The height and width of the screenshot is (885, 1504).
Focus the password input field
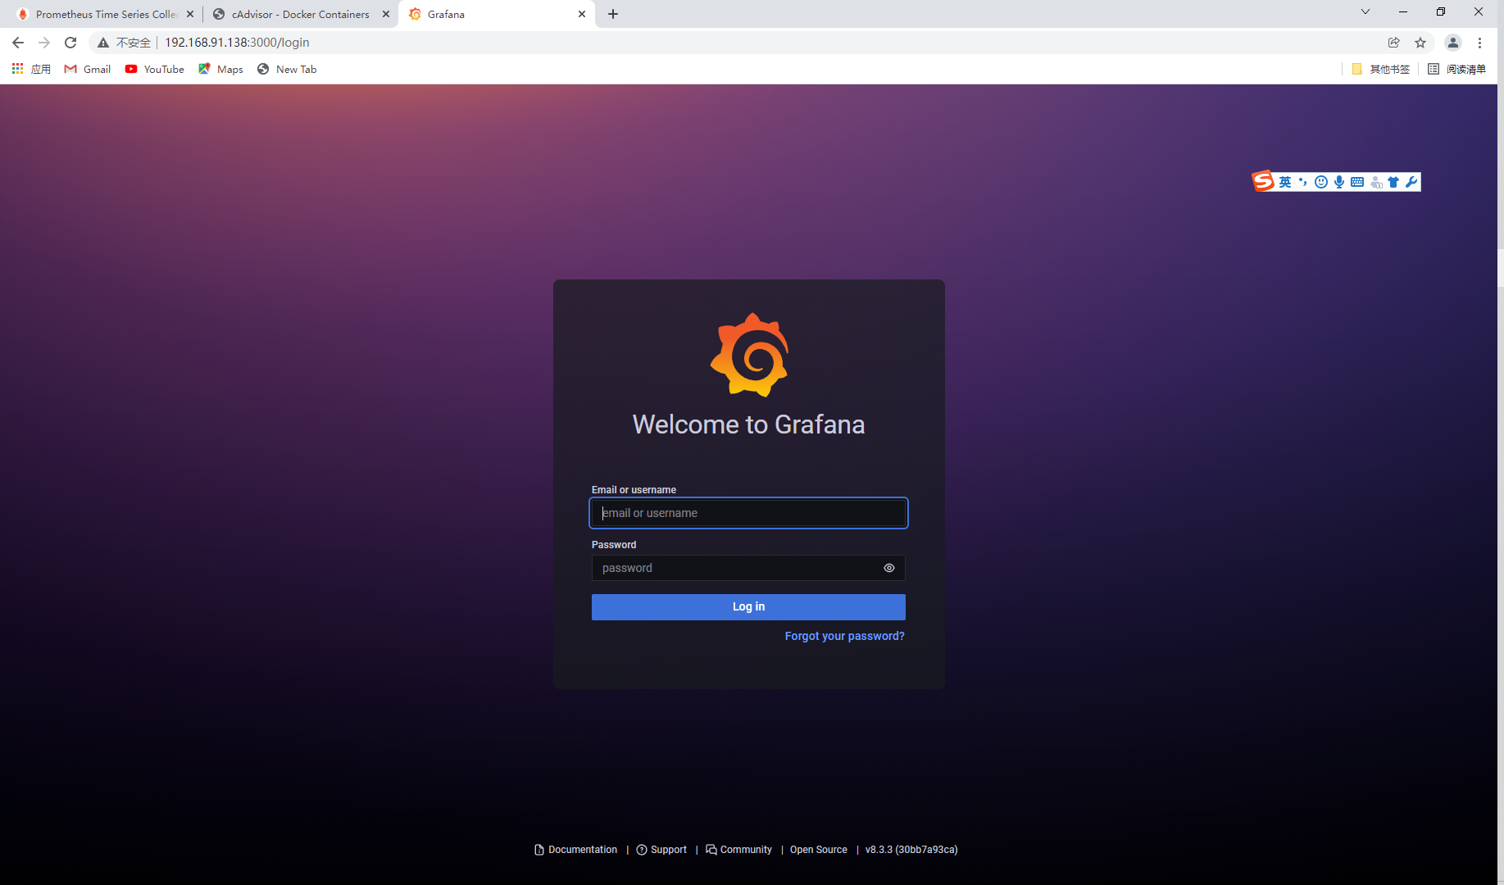pos(748,568)
